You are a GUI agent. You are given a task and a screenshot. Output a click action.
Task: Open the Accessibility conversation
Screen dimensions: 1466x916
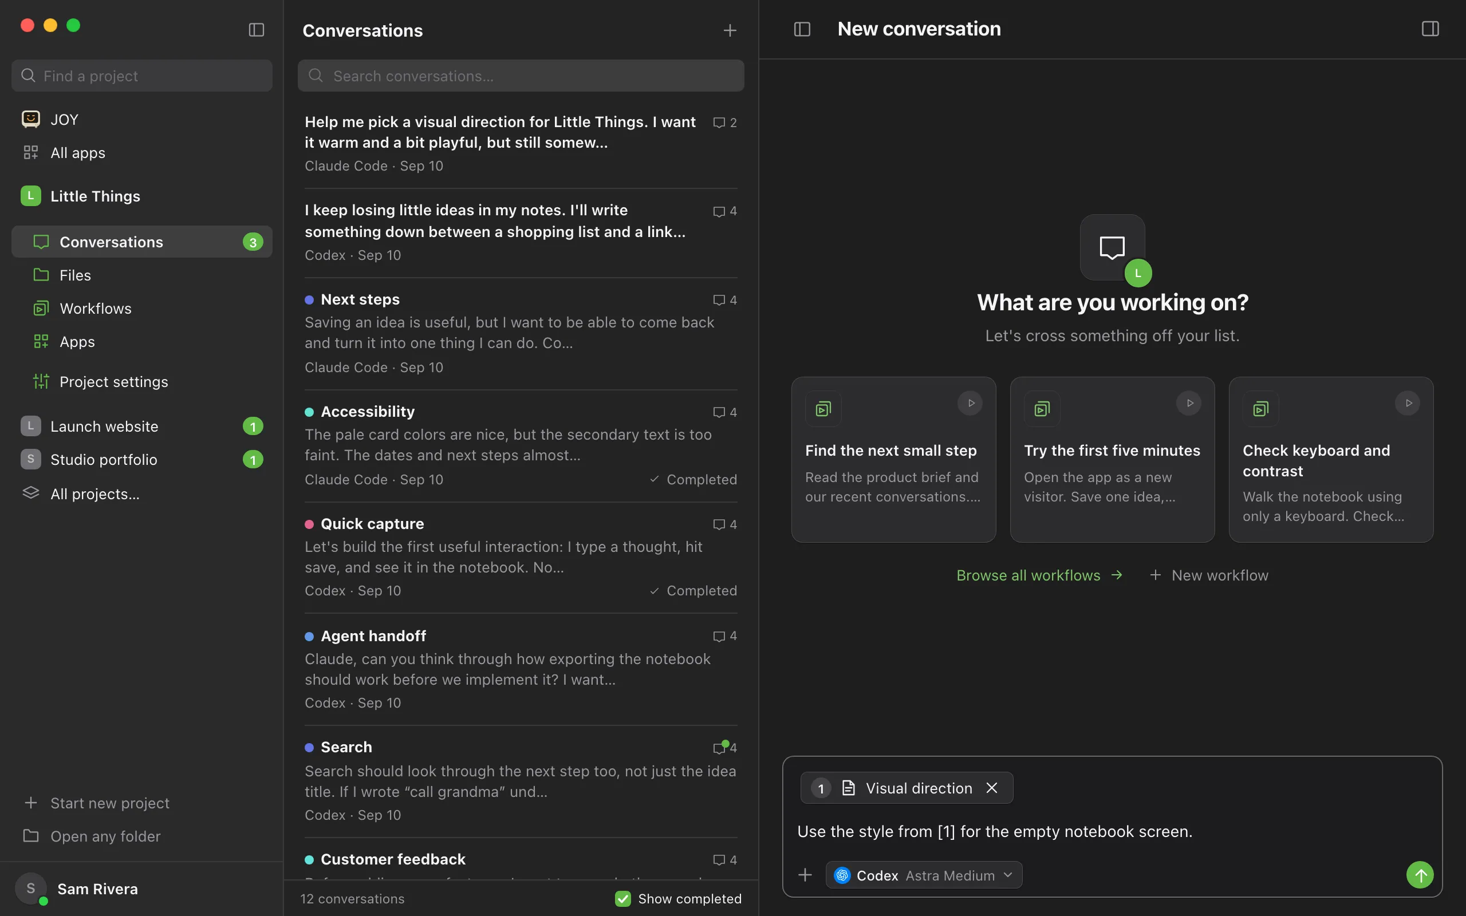(x=521, y=446)
